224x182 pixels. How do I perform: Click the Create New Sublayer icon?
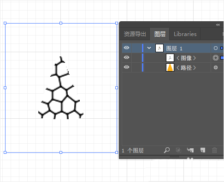[x=190, y=150]
